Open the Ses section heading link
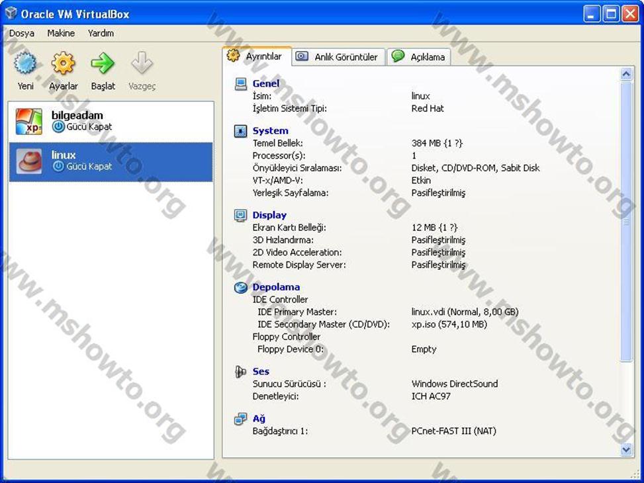Viewport: 644px width, 483px height. (261, 371)
